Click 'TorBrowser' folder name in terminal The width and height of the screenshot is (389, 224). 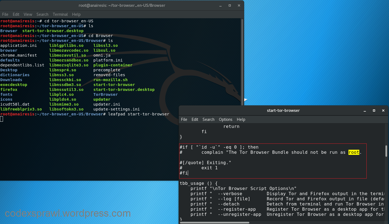pos(106,94)
